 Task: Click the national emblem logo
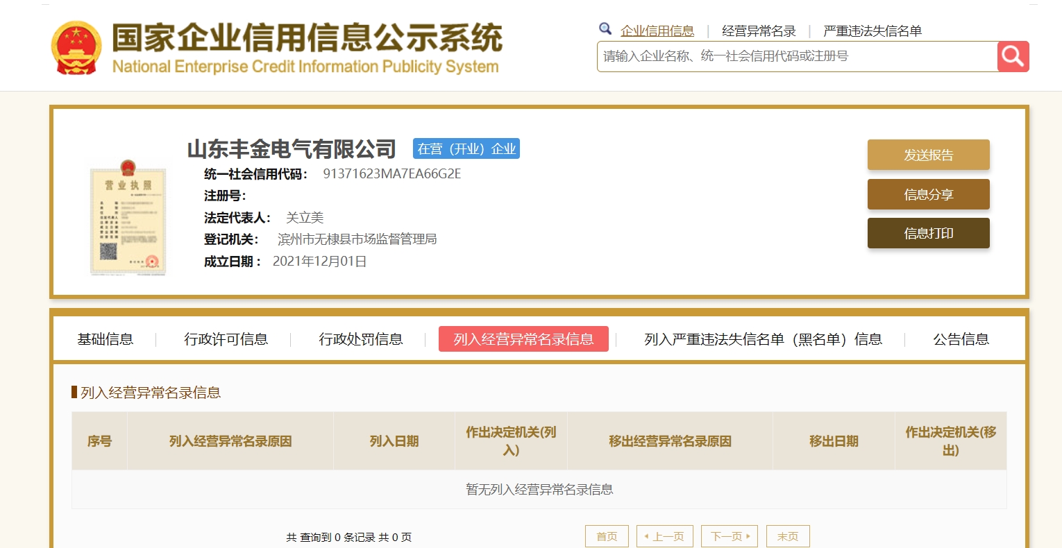pyautogui.click(x=76, y=47)
